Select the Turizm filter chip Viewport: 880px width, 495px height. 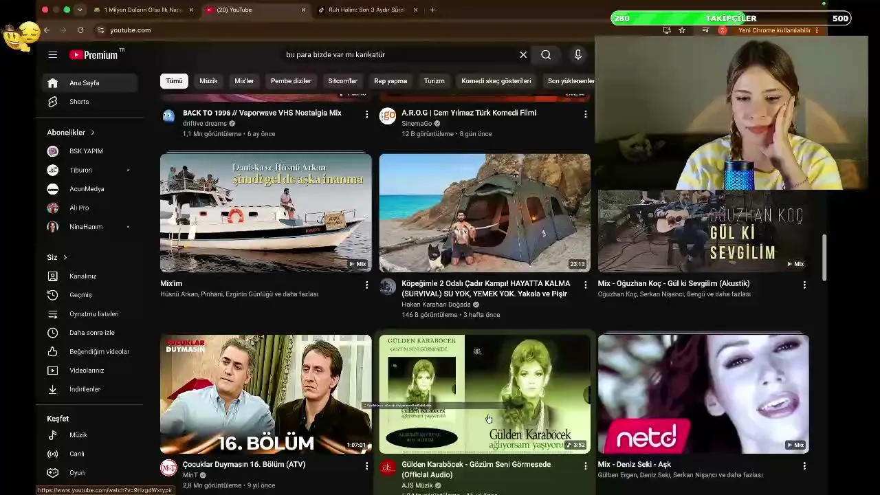point(434,81)
